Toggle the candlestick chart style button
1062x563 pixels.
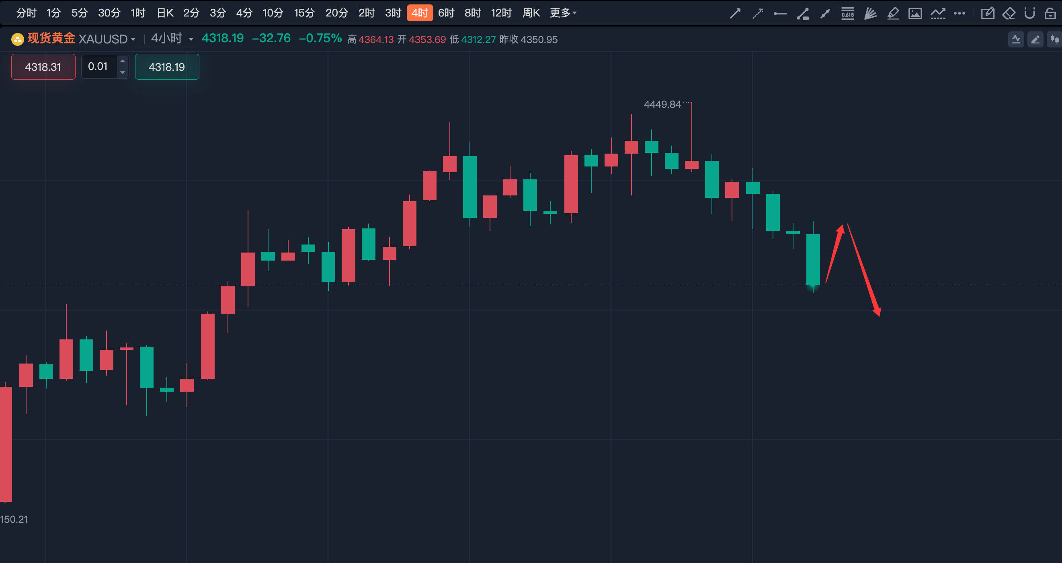(x=1055, y=39)
